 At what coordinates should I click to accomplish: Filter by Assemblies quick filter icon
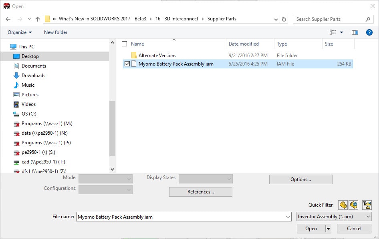353,205
